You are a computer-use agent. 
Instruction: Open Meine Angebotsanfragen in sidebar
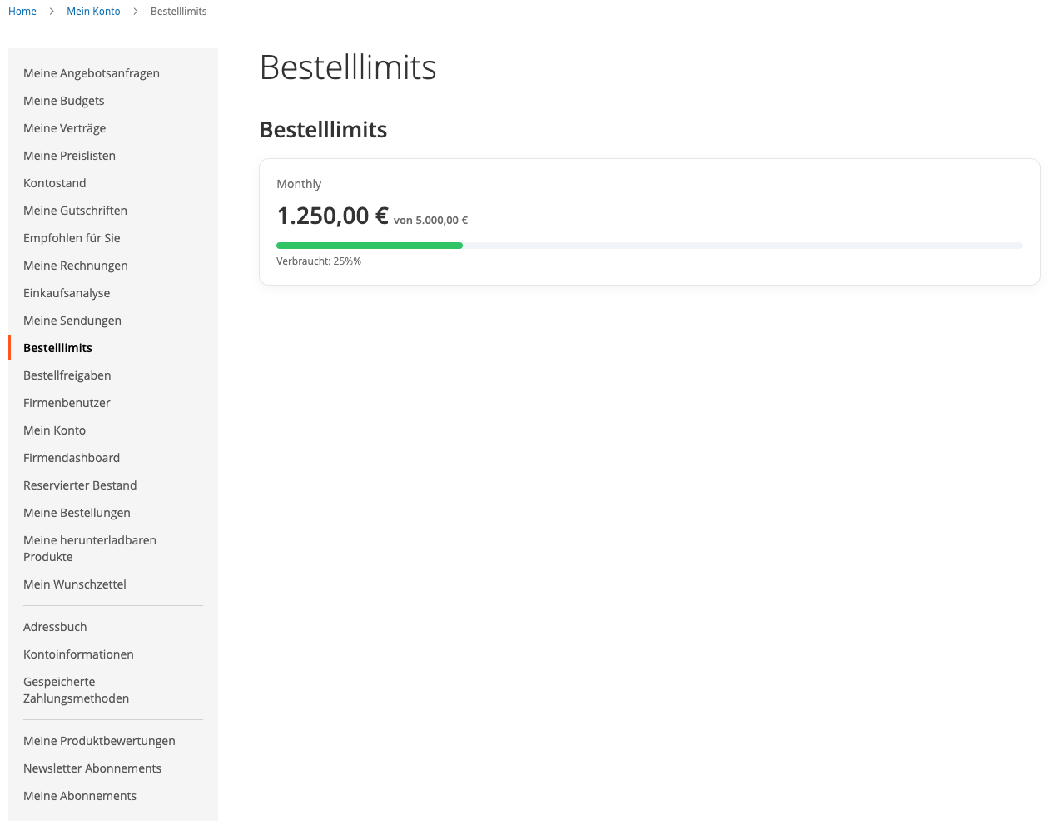pos(92,73)
